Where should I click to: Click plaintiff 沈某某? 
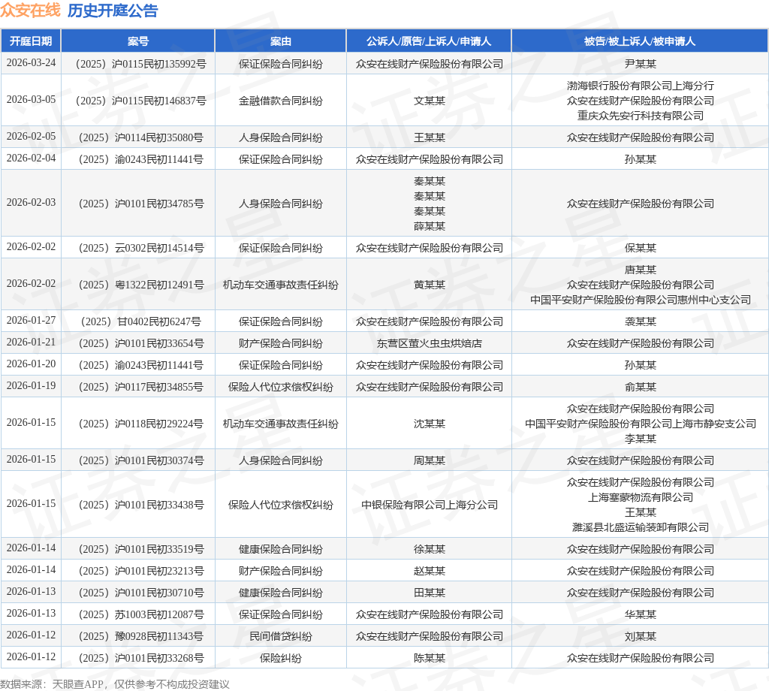coord(429,424)
